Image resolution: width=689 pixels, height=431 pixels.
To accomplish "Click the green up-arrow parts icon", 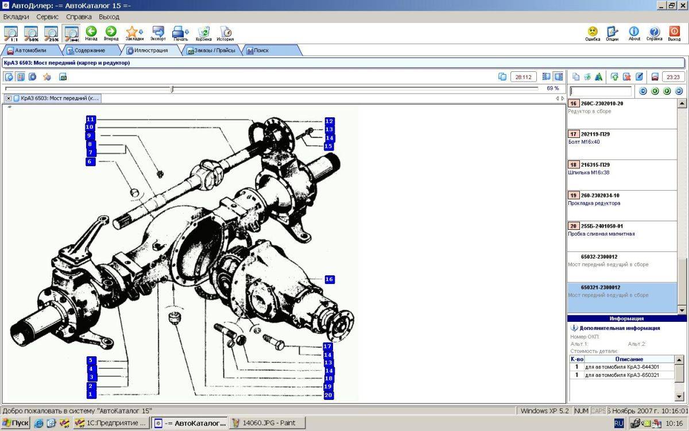I will 614,76.
